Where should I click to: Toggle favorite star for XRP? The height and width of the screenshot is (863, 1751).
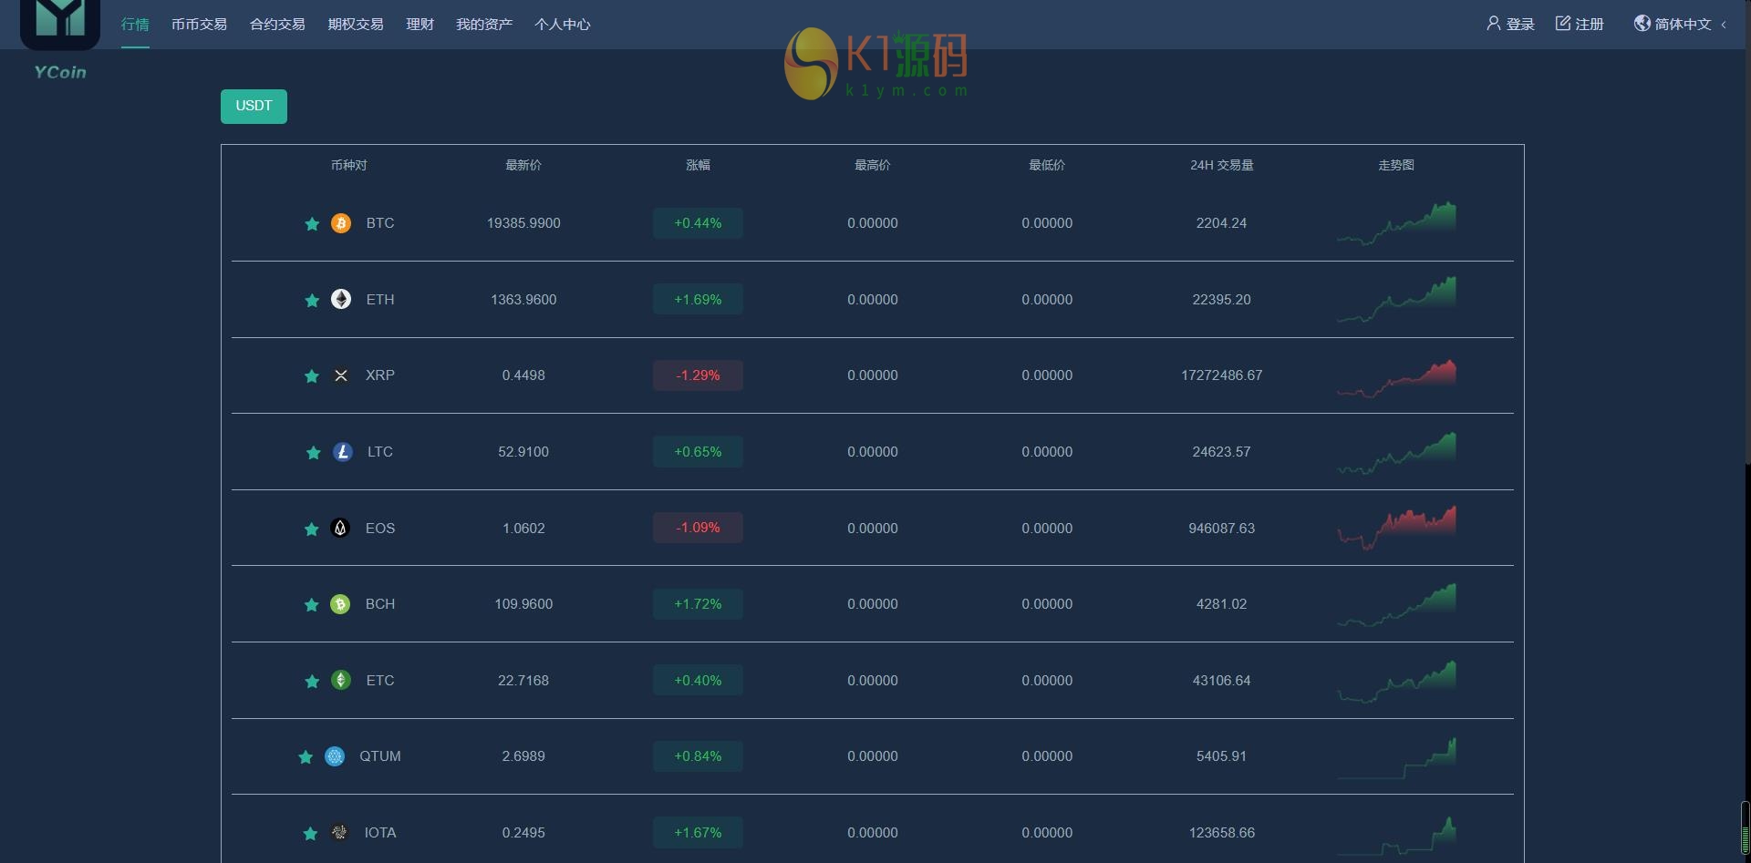click(x=312, y=376)
